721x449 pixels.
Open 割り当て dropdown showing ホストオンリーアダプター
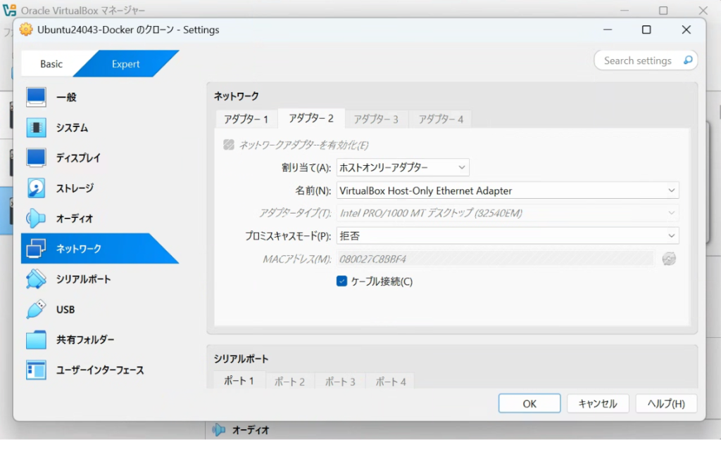tap(403, 167)
